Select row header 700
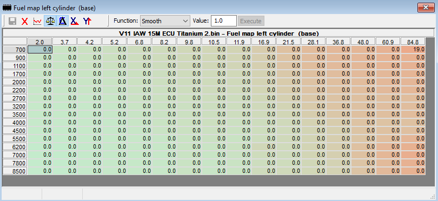Image resolution: width=438 pixels, height=201 pixels. pos(15,50)
